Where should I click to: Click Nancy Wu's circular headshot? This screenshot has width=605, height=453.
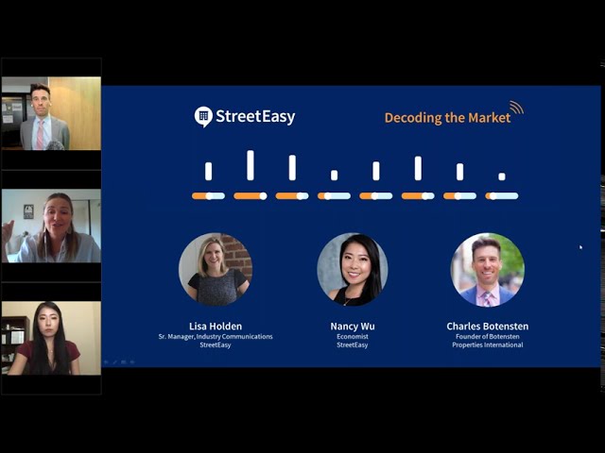(353, 269)
